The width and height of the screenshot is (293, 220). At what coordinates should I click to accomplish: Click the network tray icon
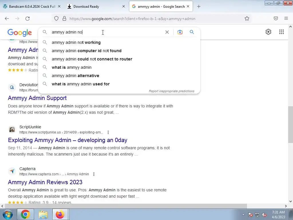click(257, 215)
